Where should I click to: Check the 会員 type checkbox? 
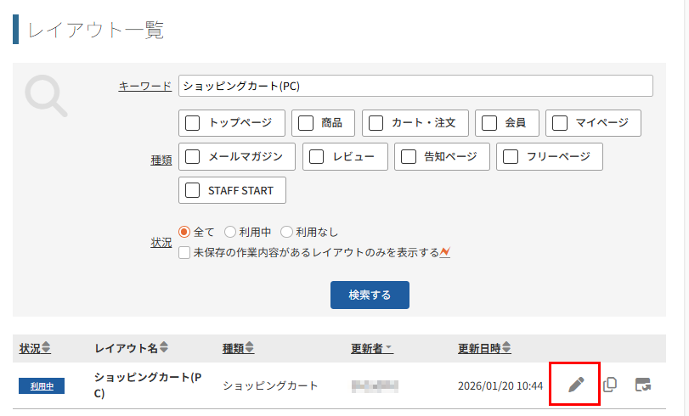489,123
